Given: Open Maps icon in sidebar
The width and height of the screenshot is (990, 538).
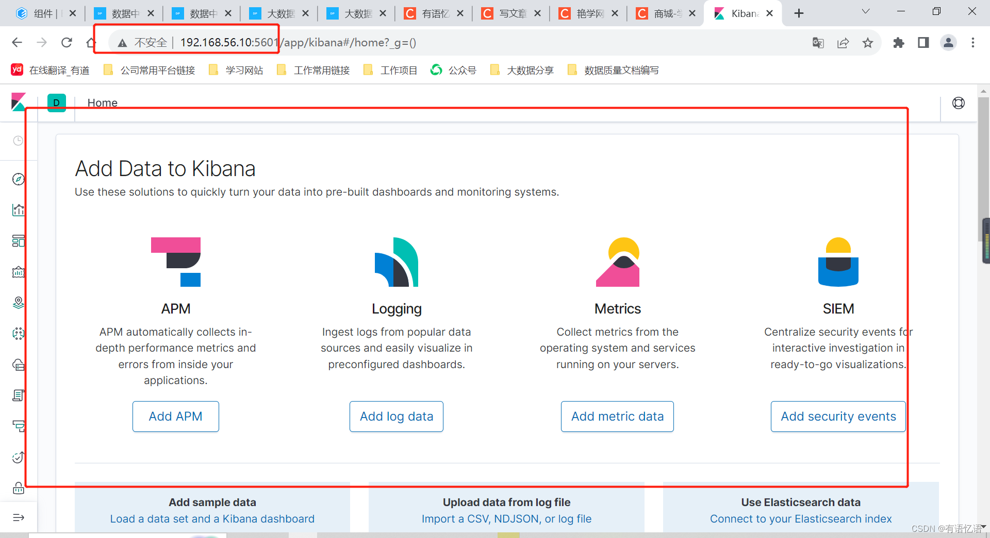Looking at the screenshot, I should click(x=18, y=303).
